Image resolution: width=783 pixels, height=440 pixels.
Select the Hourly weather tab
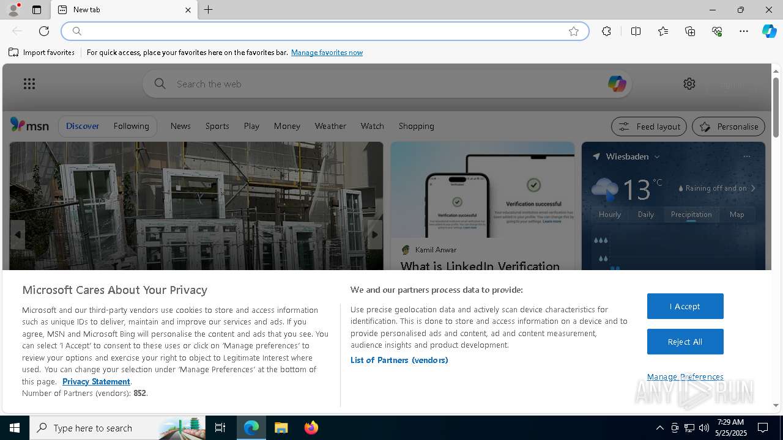click(x=610, y=215)
